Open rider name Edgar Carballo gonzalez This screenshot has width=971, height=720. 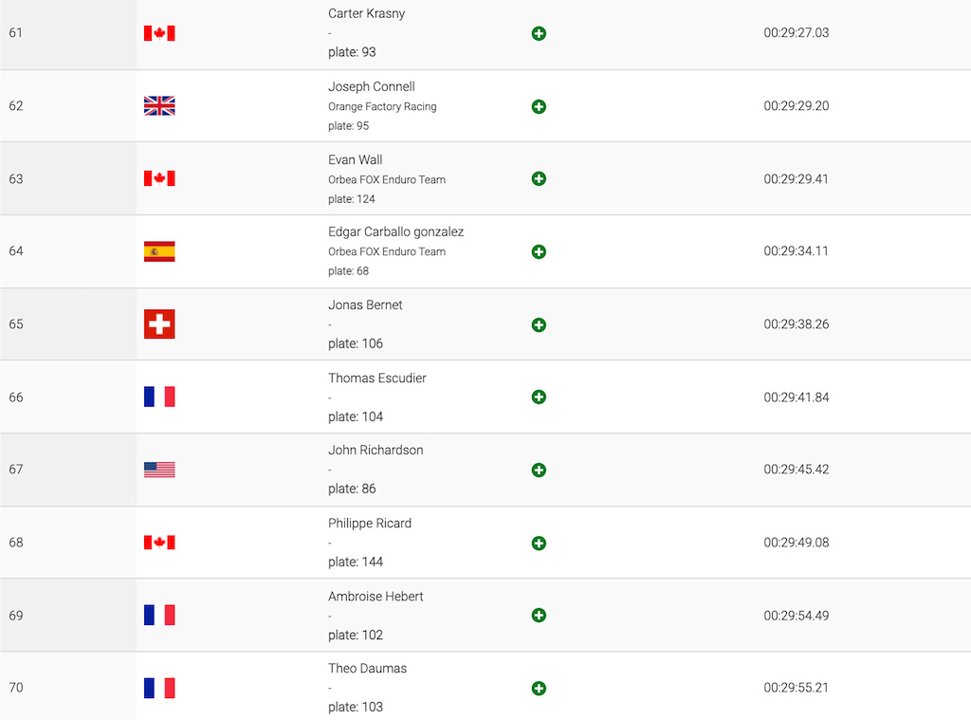coord(395,231)
